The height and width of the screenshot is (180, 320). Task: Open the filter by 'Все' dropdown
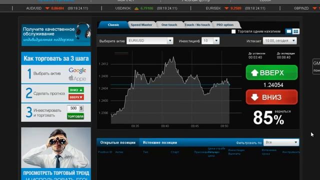pos(281,142)
